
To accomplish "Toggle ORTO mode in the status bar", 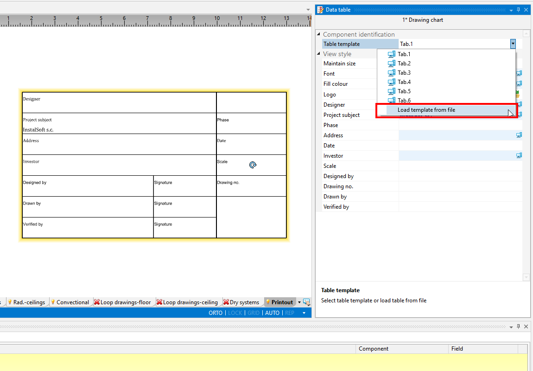I will tap(216, 313).
